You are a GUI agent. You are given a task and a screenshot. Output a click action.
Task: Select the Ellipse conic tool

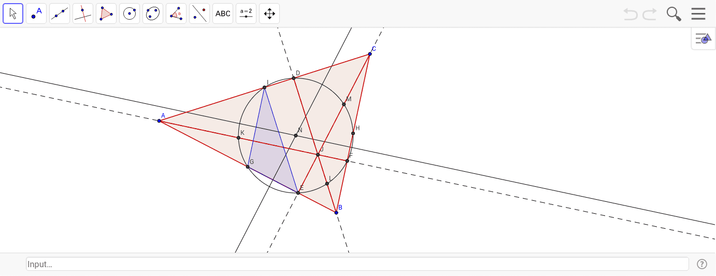click(x=153, y=13)
